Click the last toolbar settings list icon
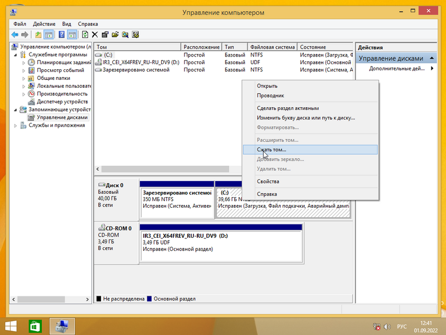446x335 pixels. pyautogui.click(x=135, y=35)
